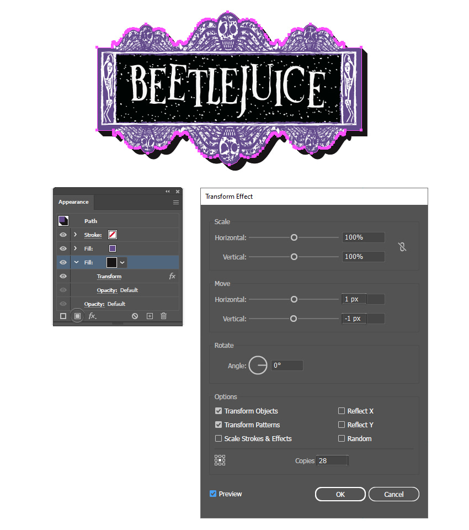Close the Appearance panel
The height and width of the screenshot is (530, 469).
tap(178, 192)
